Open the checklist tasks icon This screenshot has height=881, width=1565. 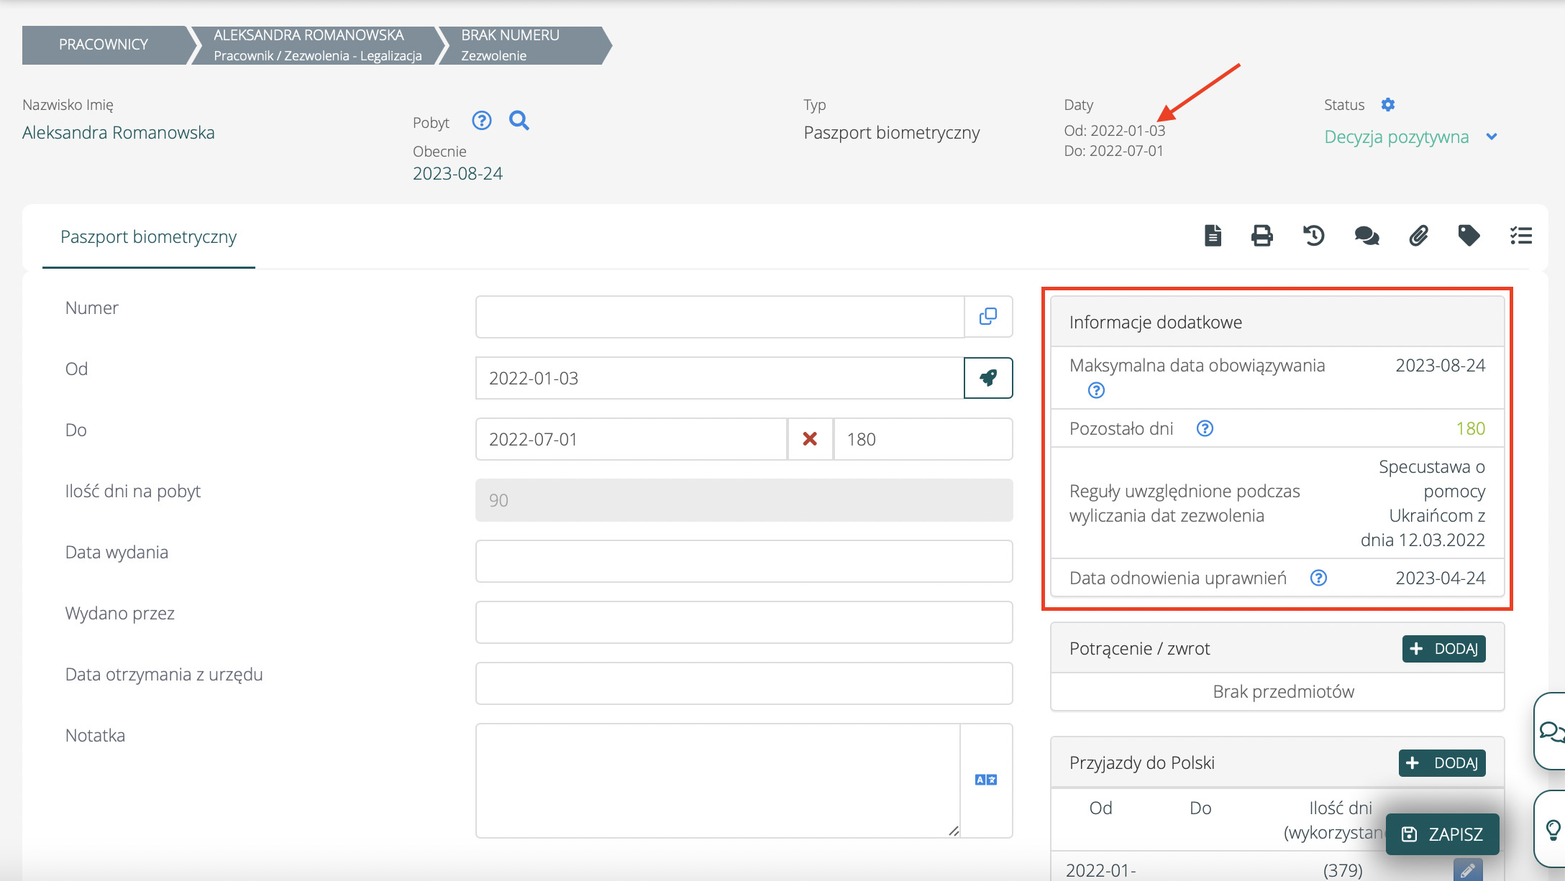point(1520,236)
